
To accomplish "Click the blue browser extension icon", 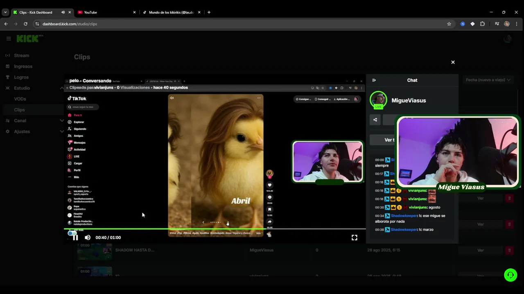I will point(463,24).
